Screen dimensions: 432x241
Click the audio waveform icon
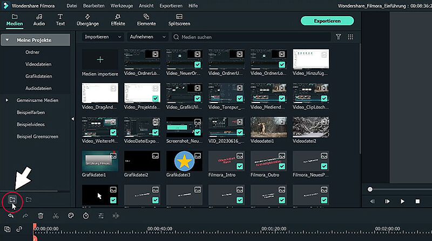[116, 216]
